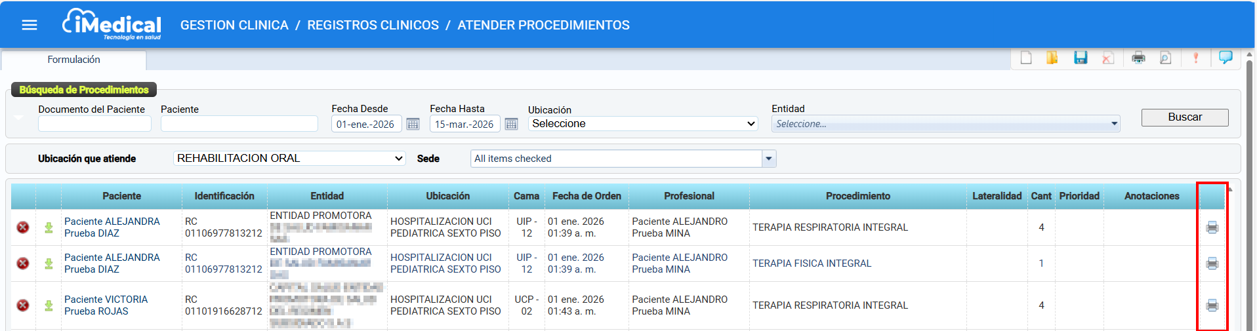1257x331 pixels.
Task: Click the print preview magnifier icon
Action: tap(1165, 58)
